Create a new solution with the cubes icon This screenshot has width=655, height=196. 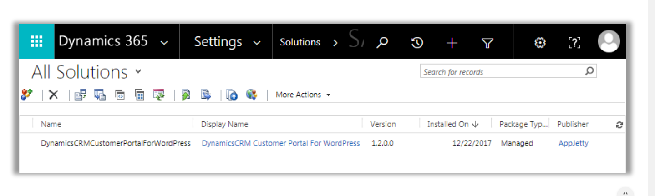[x=26, y=95]
